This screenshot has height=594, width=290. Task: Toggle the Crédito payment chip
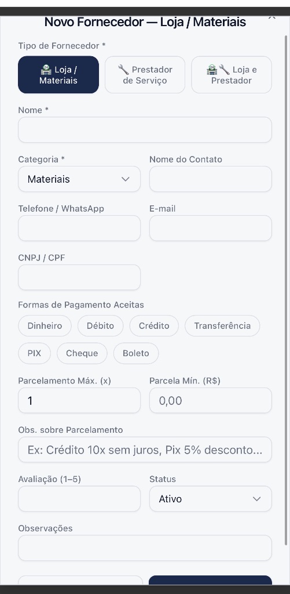pos(154,326)
